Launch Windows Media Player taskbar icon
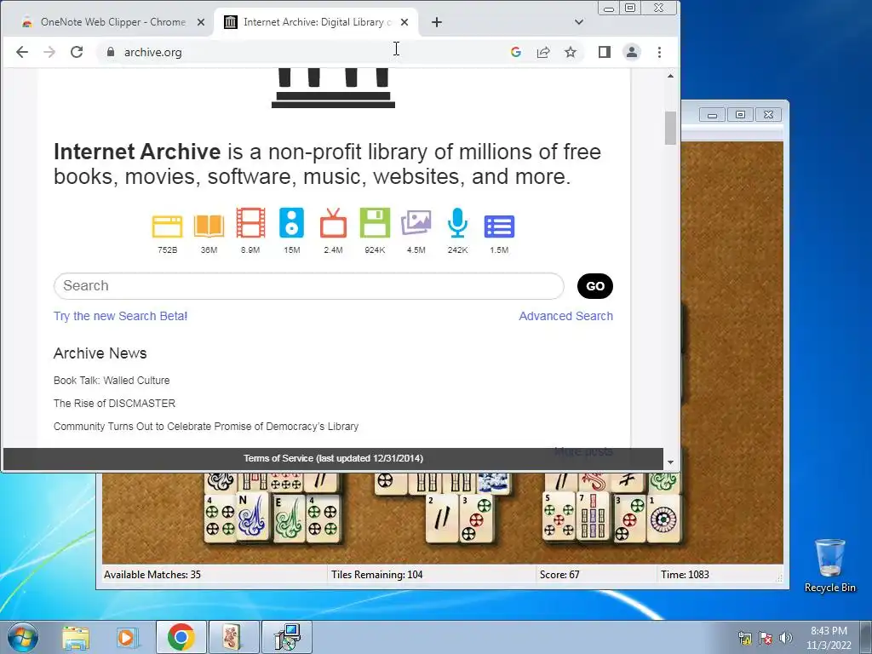This screenshot has height=654, width=872. click(128, 637)
